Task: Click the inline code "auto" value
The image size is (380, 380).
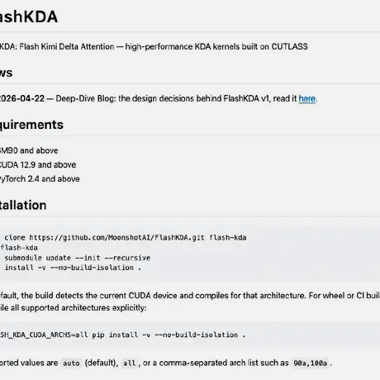Action: pyautogui.click(x=71, y=363)
